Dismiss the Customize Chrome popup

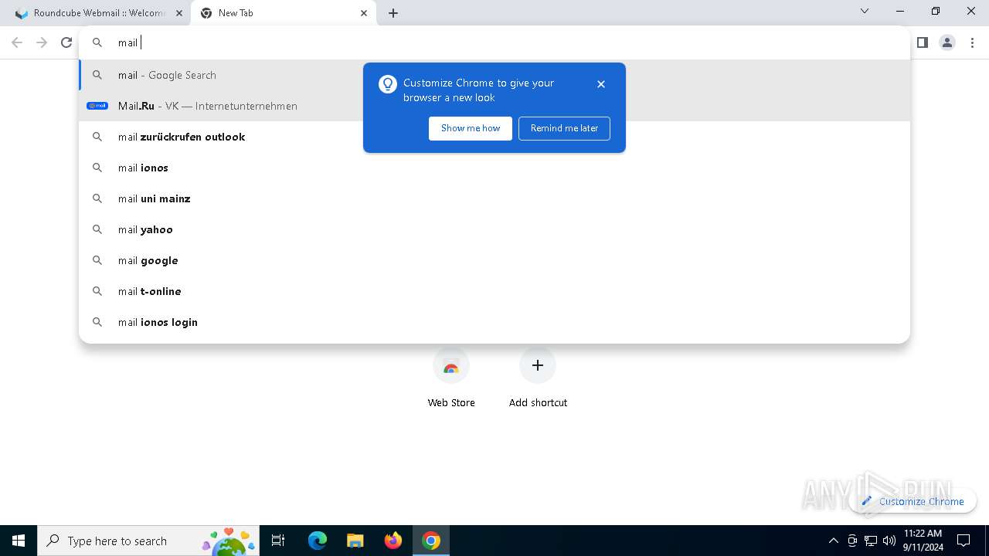(x=601, y=84)
